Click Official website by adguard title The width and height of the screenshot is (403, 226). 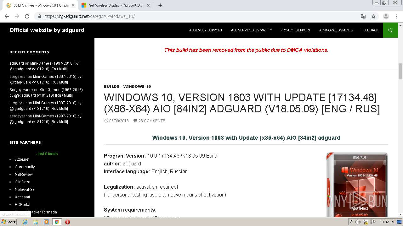point(47,30)
